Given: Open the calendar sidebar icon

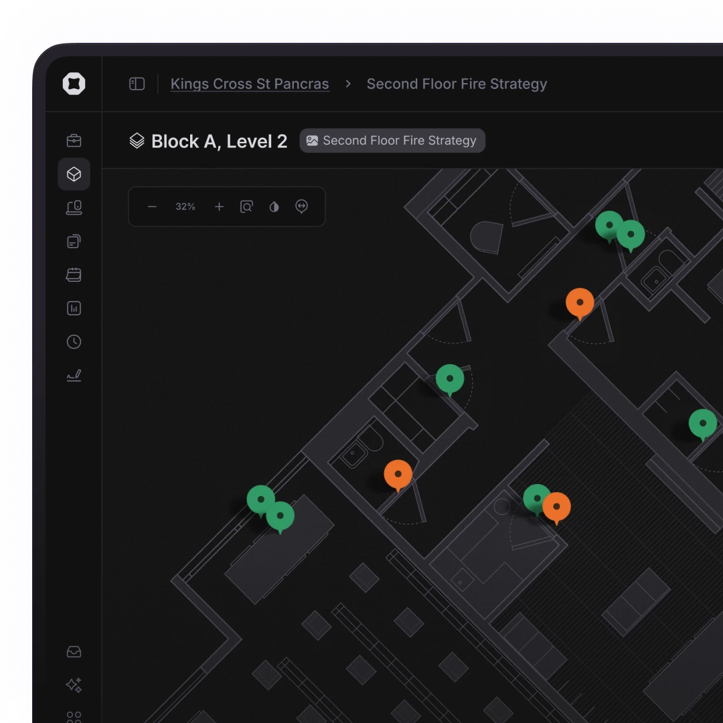Looking at the screenshot, I should tap(74, 274).
